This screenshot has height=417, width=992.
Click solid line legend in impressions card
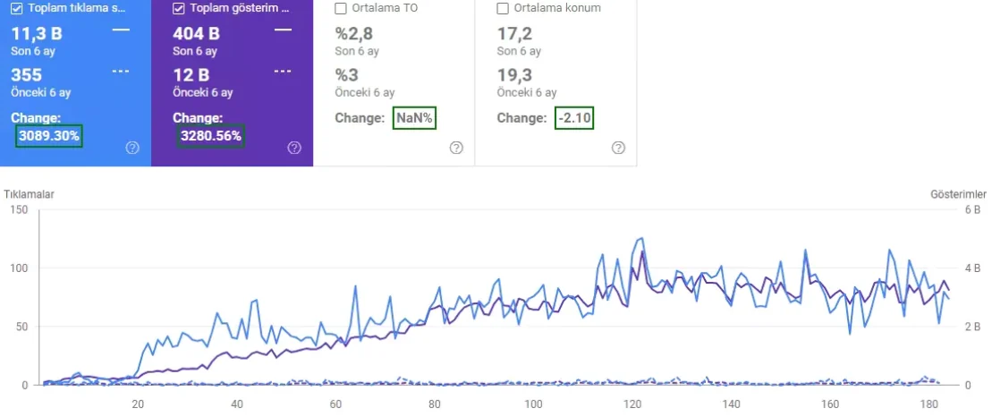coord(283,30)
